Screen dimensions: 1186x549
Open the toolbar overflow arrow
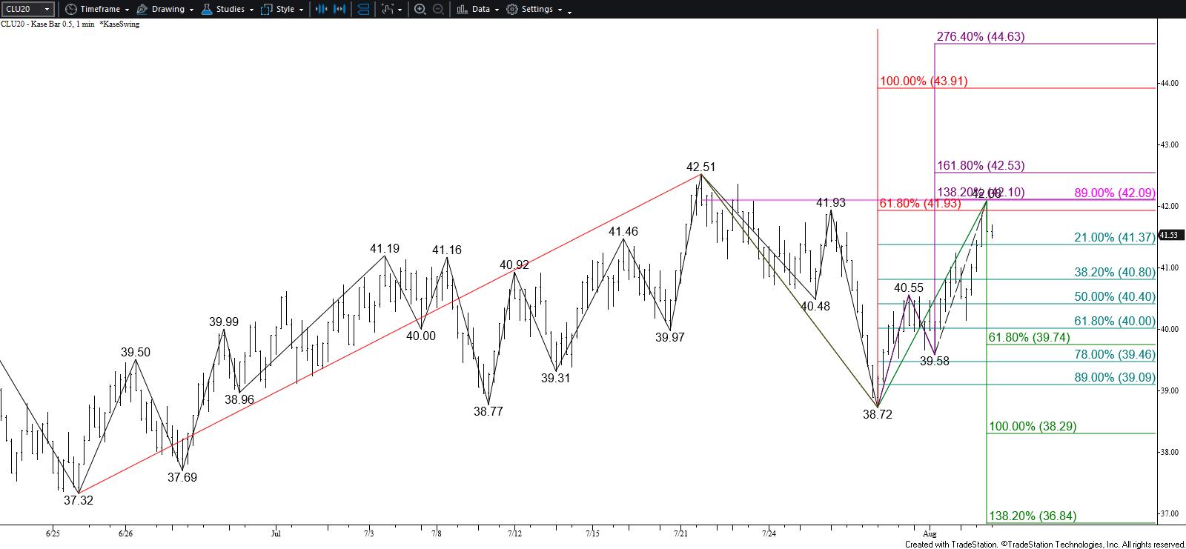click(x=569, y=12)
